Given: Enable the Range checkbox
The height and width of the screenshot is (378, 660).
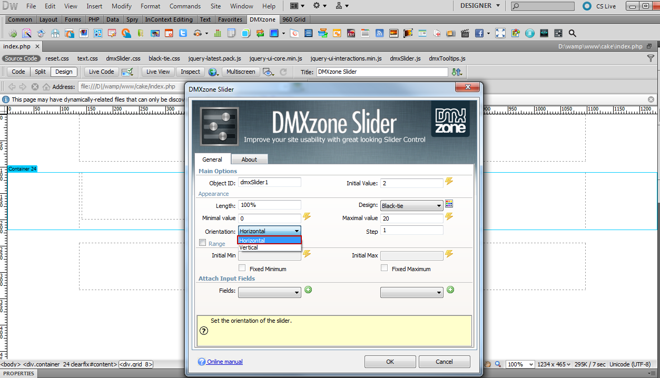Looking at the screenshot, I should [x=203, y=243].
